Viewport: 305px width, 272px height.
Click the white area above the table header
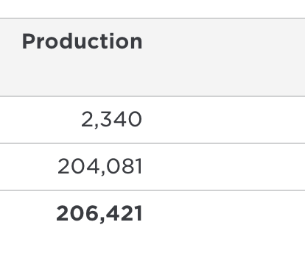(152, 9)
